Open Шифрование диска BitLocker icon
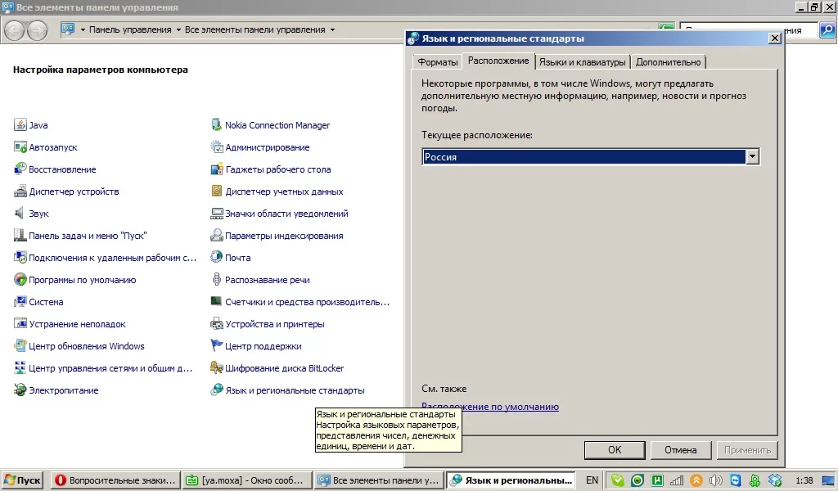This screenshot has width=838, height=491. coord(216,368)
